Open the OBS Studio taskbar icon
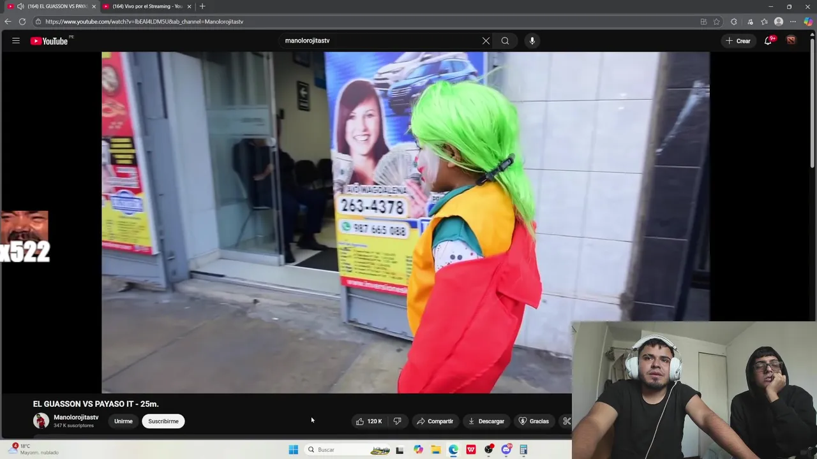The height and width of the screenshot is (459, 817). (489, 450)
